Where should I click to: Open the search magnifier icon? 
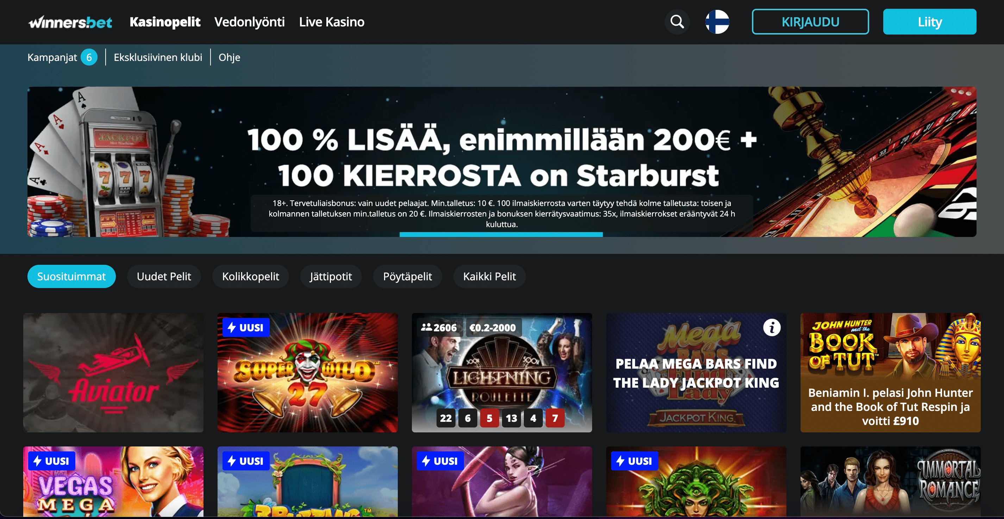point(677,22)
